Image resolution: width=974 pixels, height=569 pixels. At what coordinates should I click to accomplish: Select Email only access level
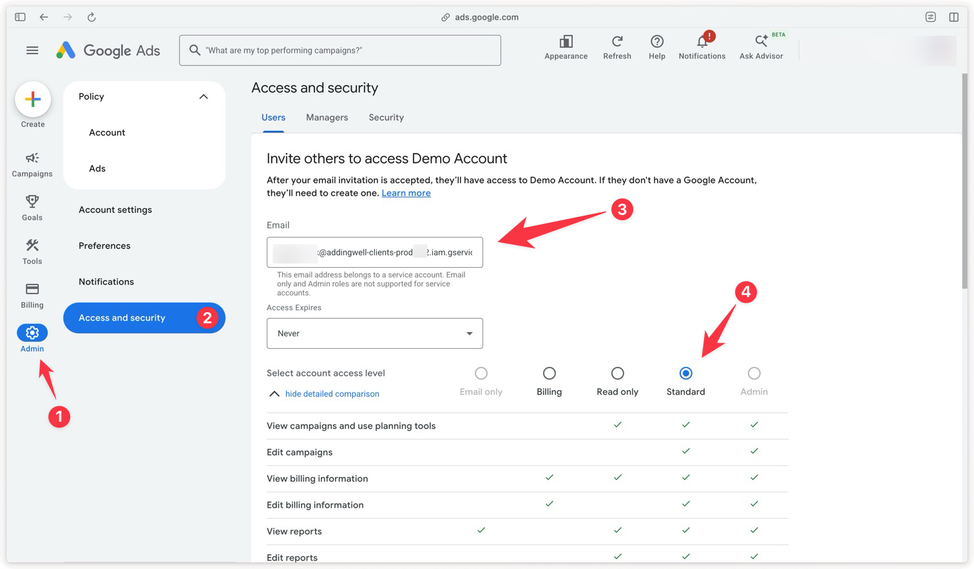[481, 373]
